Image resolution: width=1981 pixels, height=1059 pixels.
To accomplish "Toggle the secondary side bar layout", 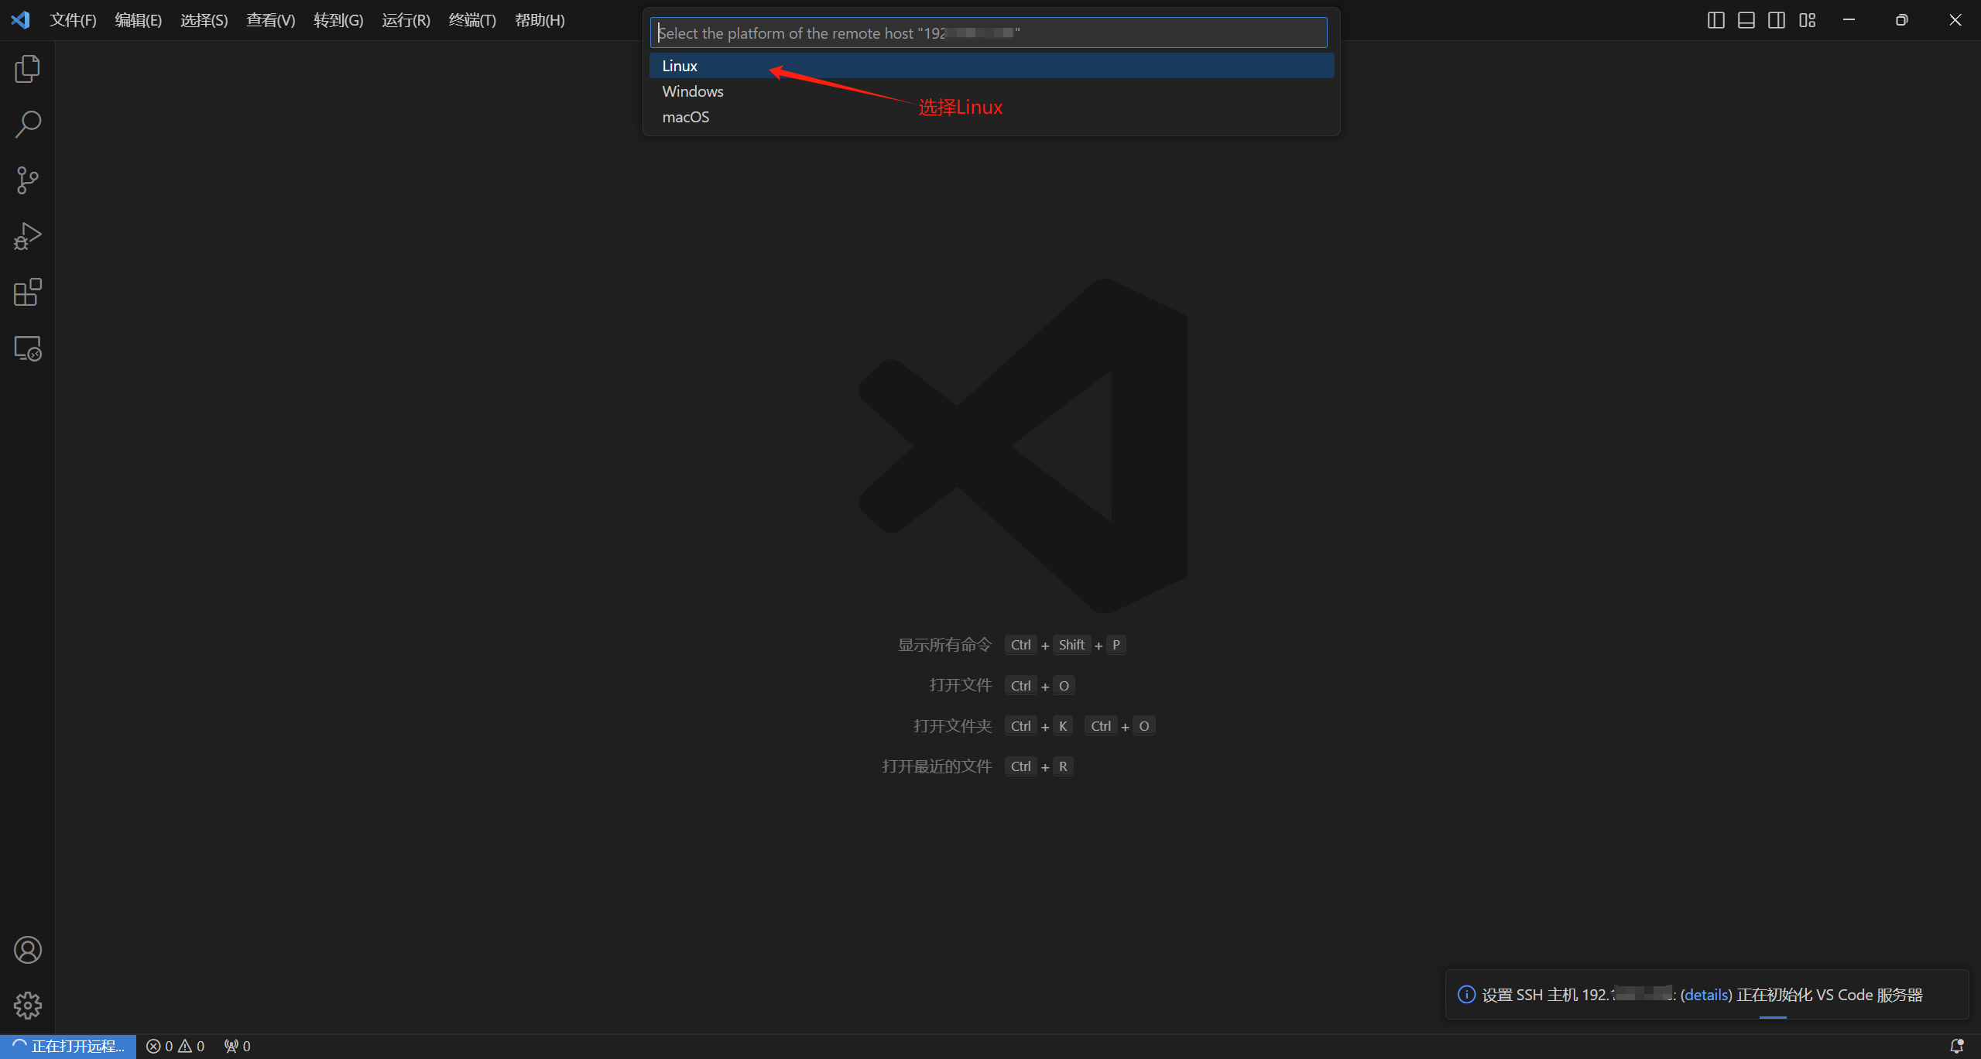I will click(1777, 20).
